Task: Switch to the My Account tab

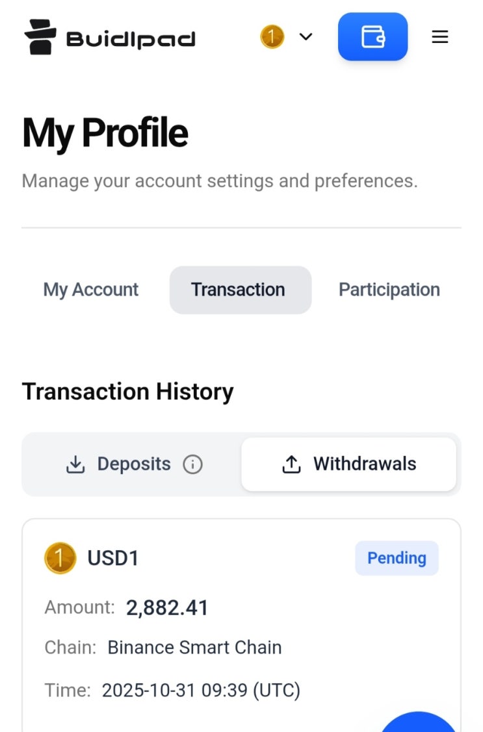Action: 91,290
